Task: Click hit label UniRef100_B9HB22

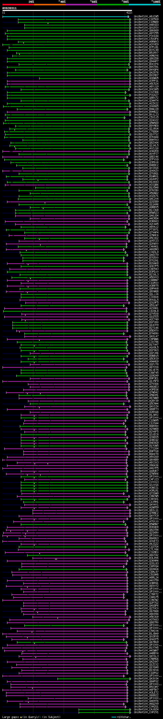Action: click(146, 112)
